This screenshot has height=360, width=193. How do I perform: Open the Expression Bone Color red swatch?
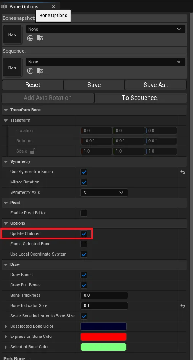click(104, 337)
